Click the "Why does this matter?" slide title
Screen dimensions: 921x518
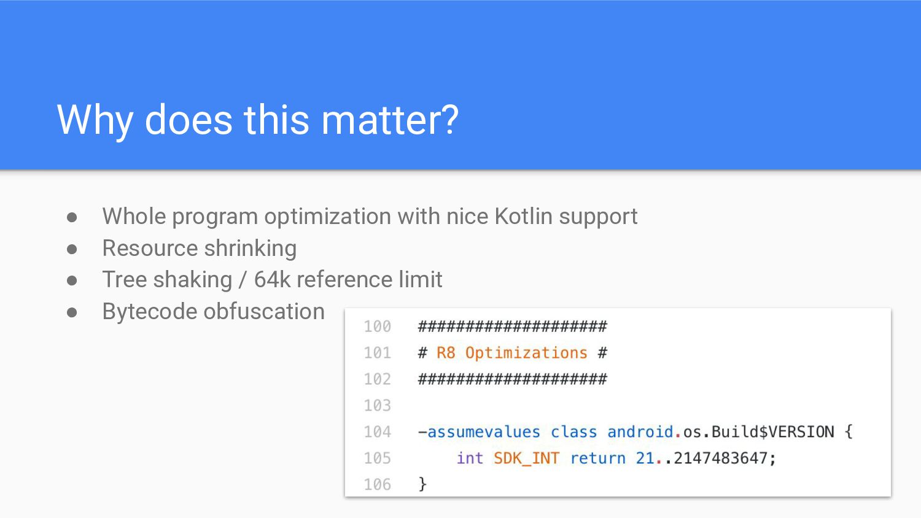257,120
